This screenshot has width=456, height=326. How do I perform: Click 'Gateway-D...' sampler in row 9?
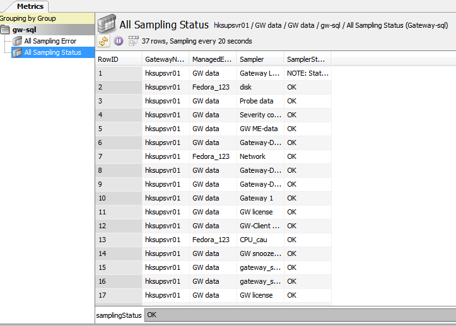pos(260,184)
